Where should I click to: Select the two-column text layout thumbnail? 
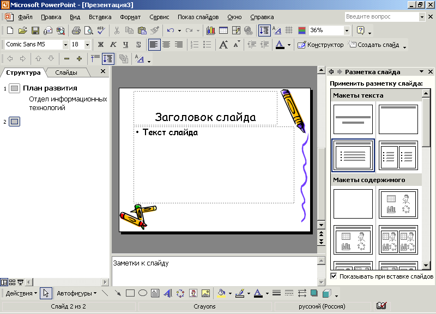[x=398, y=155]
